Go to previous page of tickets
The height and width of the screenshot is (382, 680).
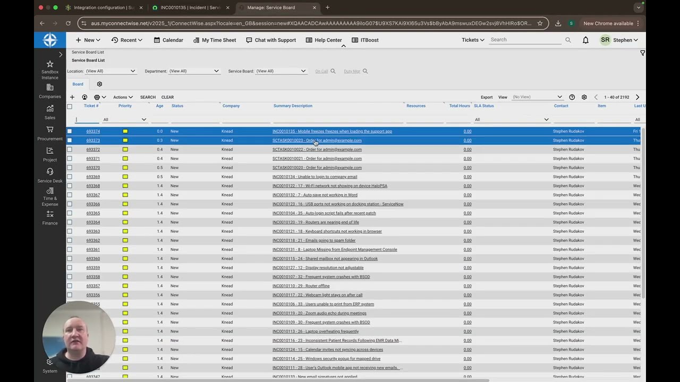tap(596, 97)
